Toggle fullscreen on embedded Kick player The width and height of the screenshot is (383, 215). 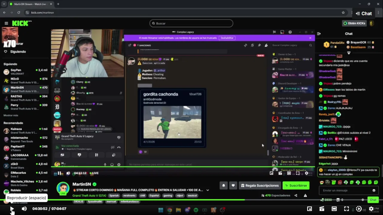[x=298, y=173]
